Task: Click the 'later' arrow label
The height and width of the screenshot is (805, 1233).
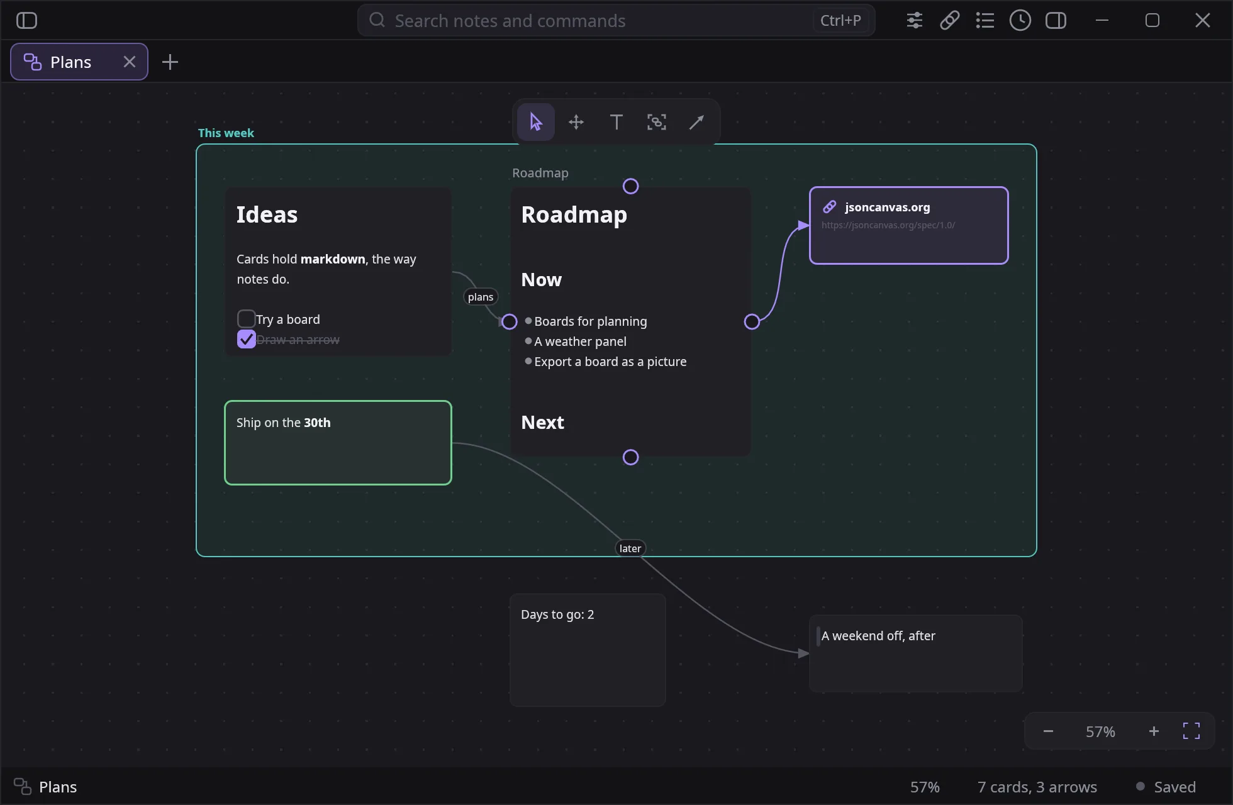Action: point(630,548)
